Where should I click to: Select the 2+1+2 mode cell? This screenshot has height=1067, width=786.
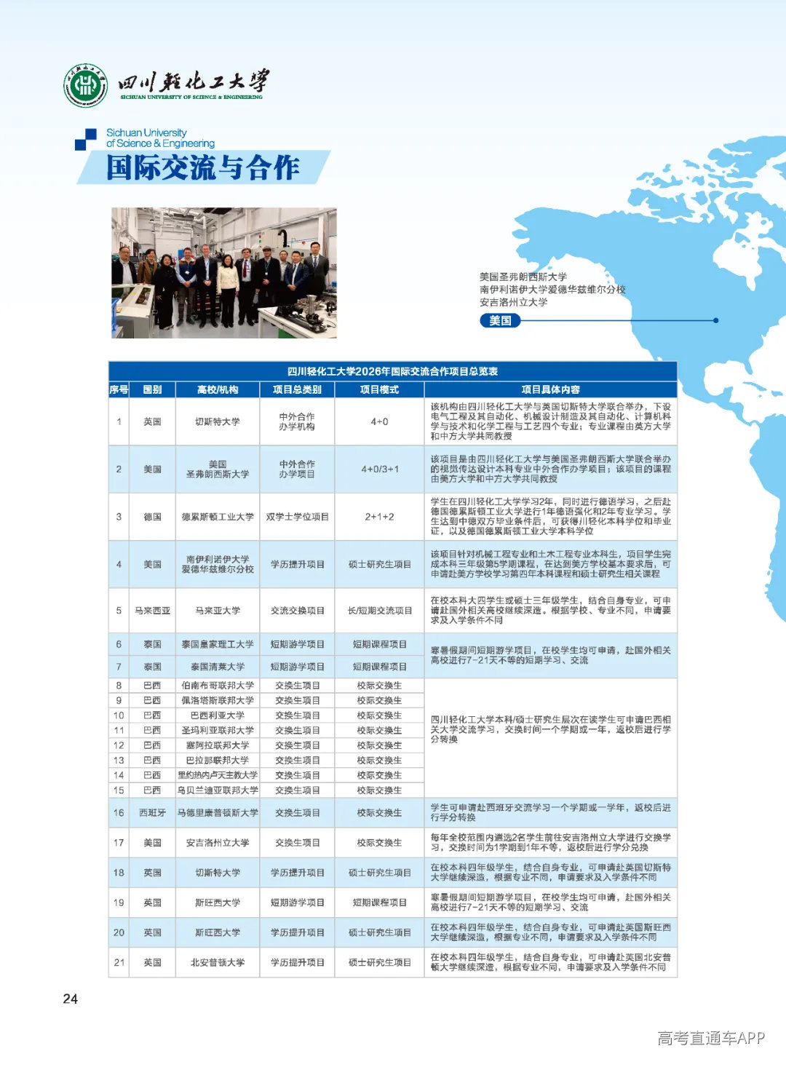pyautogui.click(x=379, y=517)
